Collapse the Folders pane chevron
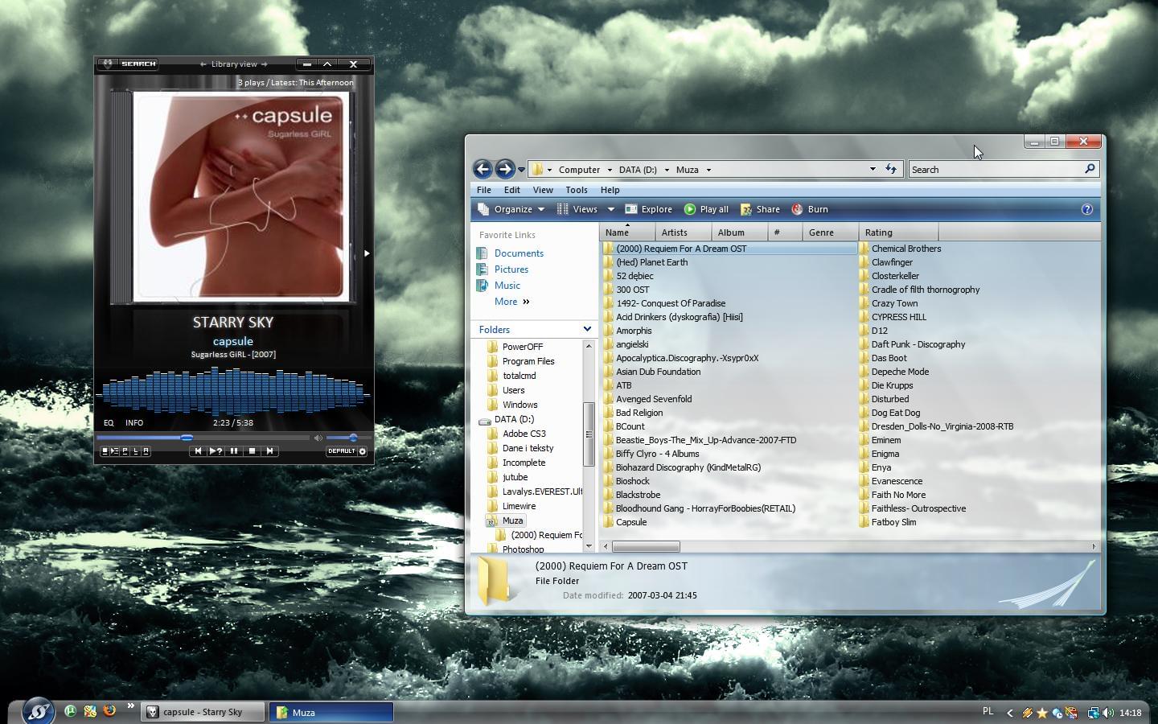This screenshot has width=1158, height=724. 587,329
